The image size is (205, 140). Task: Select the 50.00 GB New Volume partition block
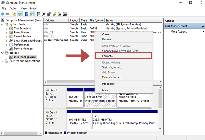coord(134,99)
